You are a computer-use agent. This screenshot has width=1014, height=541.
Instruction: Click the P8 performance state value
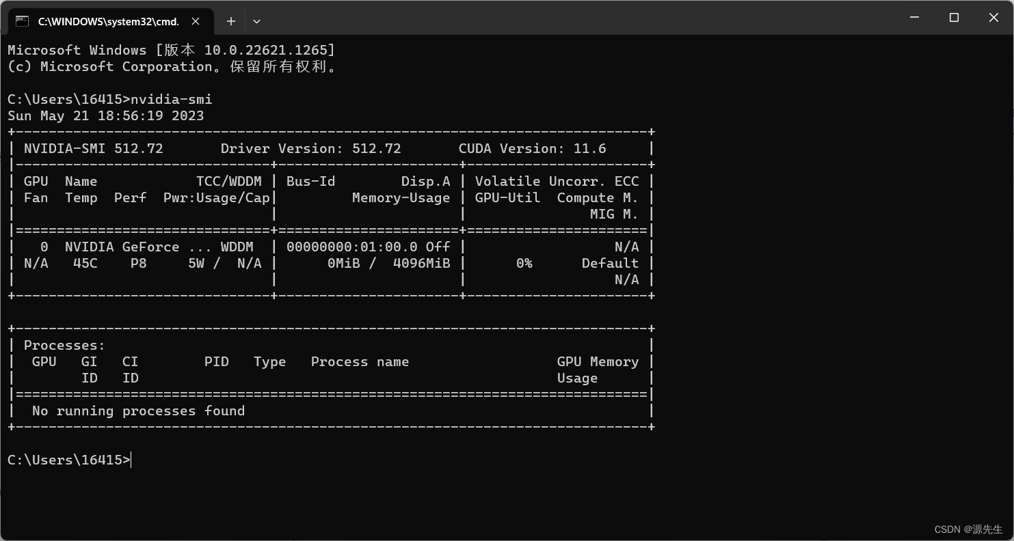click(139, 263)
